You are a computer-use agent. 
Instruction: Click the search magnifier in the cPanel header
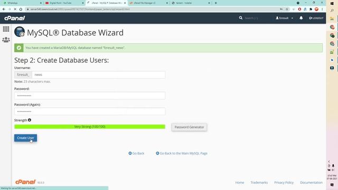pyautogui.click(x=241, y=18)
